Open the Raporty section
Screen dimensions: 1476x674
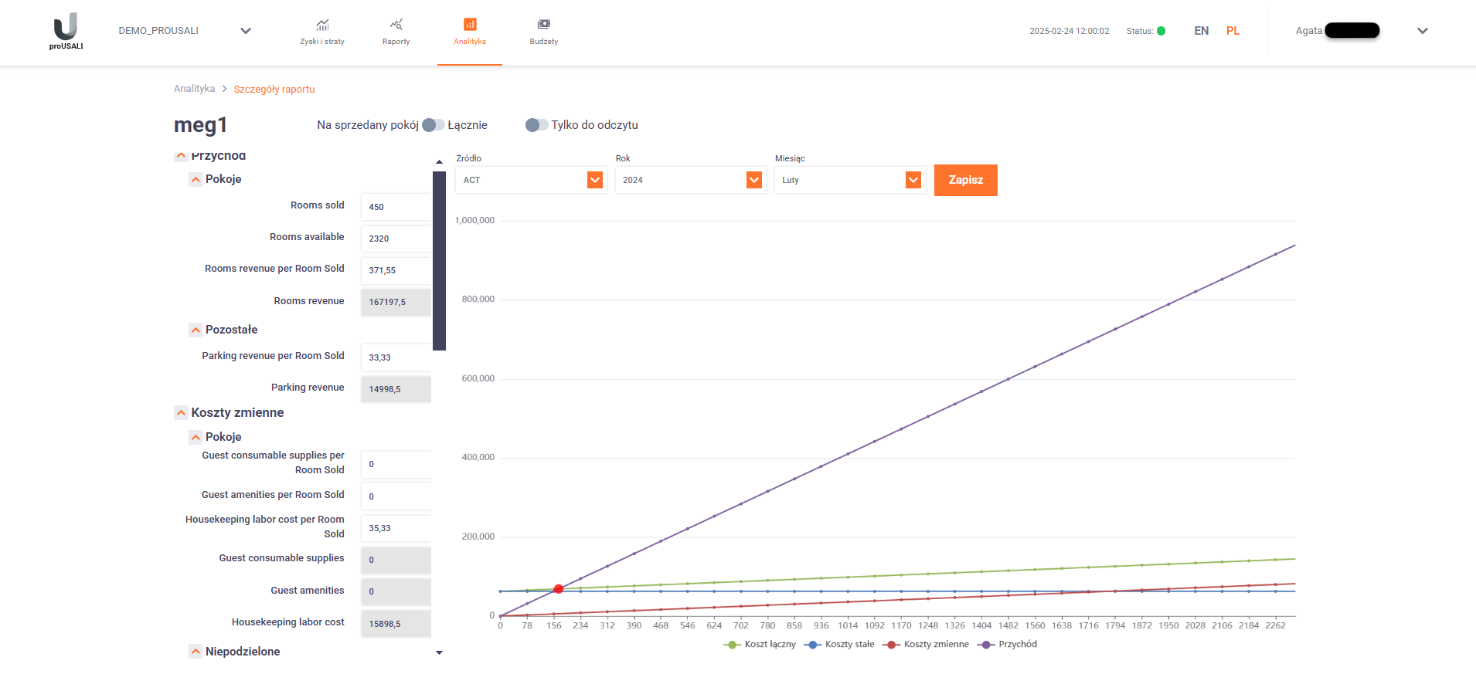pyautogui.click(x=396, y=32)
